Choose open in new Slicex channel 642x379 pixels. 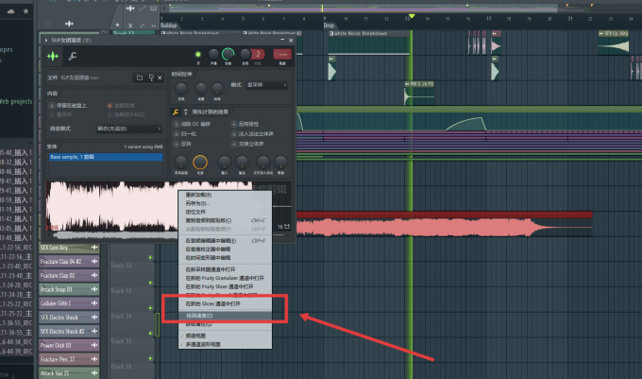click(x=226, y=304)
